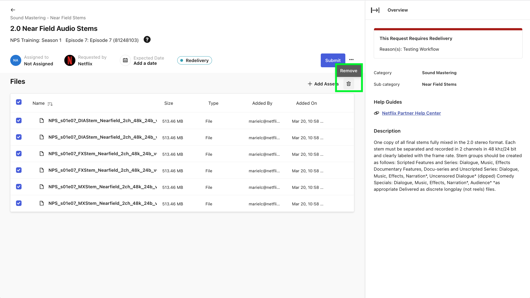The width and height of the screenshot is (530, 298).
Task: Open the Redelivery status selector
Action: (194, 60)
